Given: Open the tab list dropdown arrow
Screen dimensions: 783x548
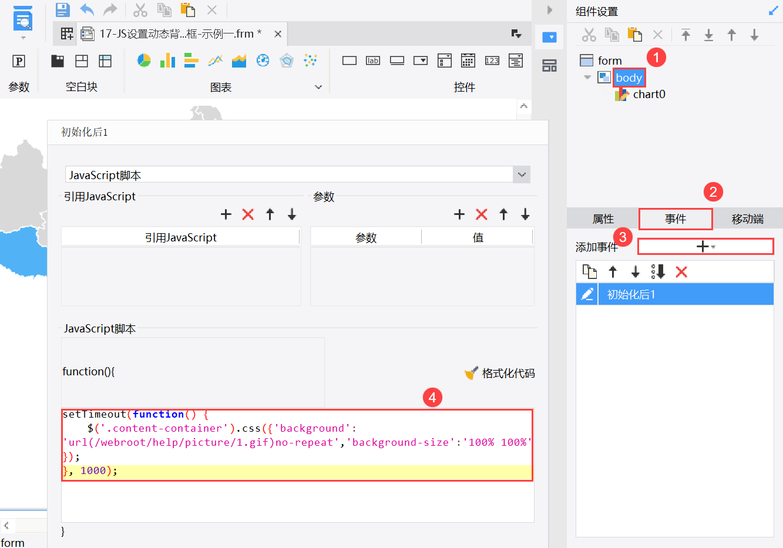Looking at the screenshot, I should point(516,34).
